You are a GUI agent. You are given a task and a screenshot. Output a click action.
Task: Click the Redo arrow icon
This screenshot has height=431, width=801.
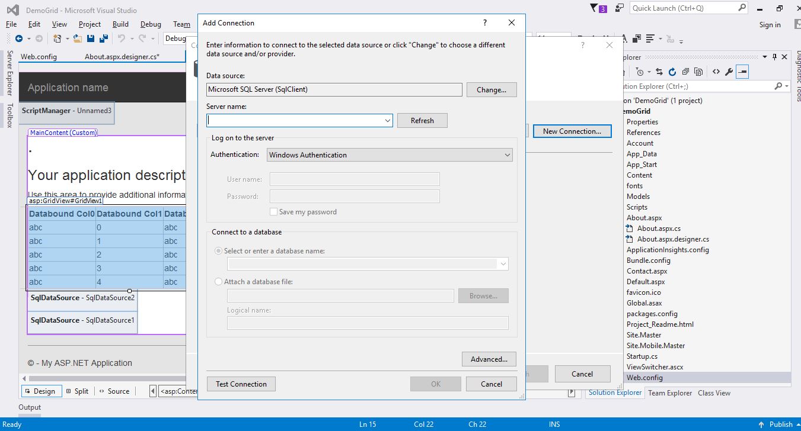(142, 38)
